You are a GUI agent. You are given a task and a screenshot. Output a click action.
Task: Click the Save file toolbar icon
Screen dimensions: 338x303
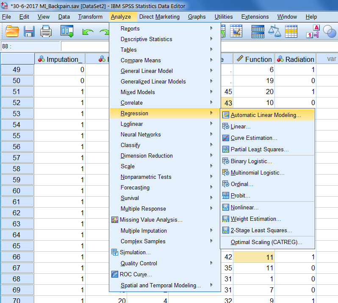pos(29,31)
